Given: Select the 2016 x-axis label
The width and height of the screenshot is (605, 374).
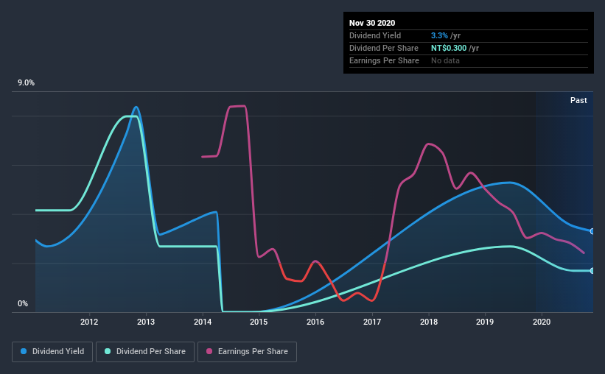Looking at the screenshot, I should coord(315,322).
